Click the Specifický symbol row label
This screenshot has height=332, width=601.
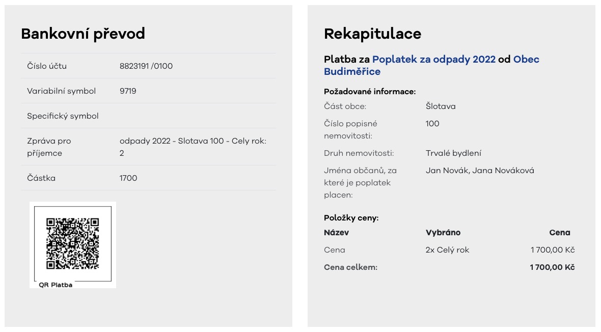63,116
